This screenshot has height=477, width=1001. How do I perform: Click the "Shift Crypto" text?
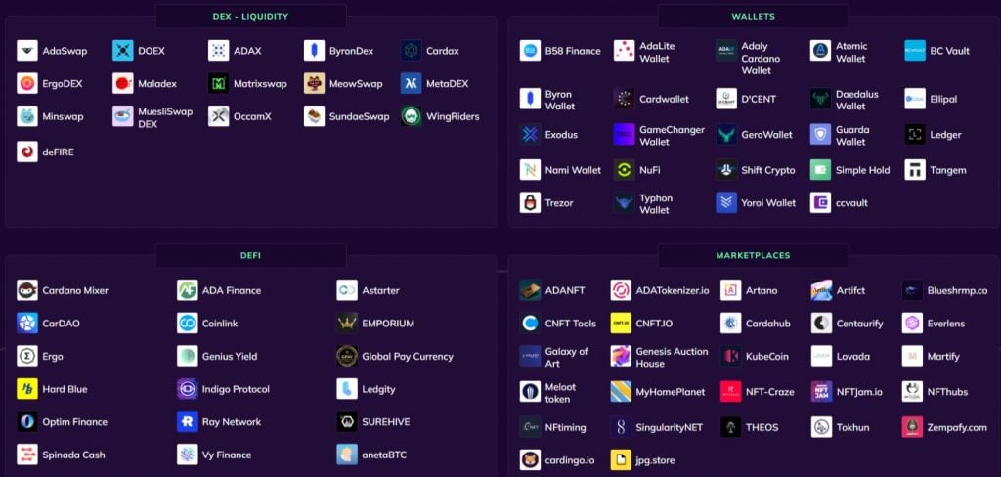pyautogui.click(x=768, y=170)
